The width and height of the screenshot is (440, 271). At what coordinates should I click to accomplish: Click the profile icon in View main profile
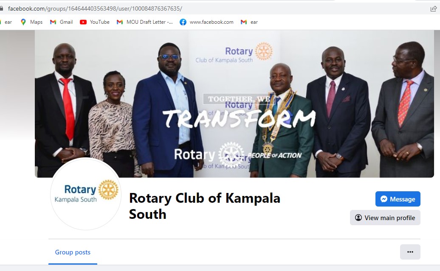coord(358,218)
